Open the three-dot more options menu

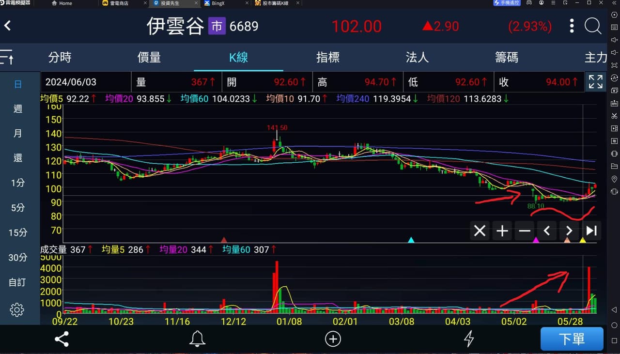[x=572, y=26]
